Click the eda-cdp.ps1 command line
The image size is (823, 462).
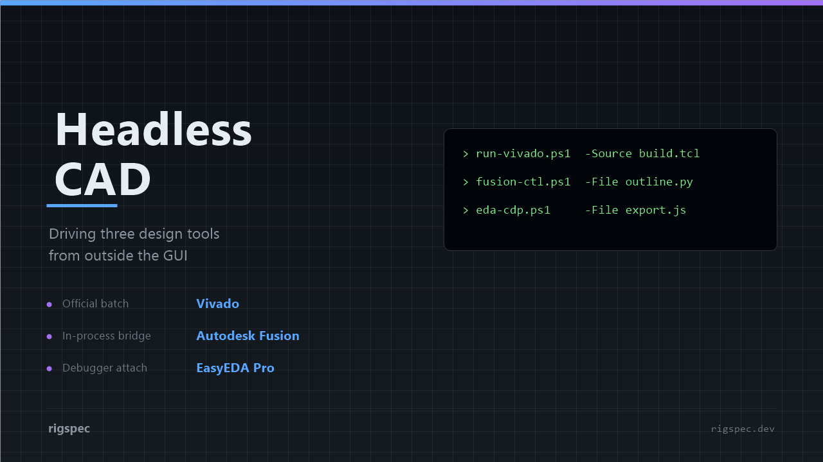[574, 210]
